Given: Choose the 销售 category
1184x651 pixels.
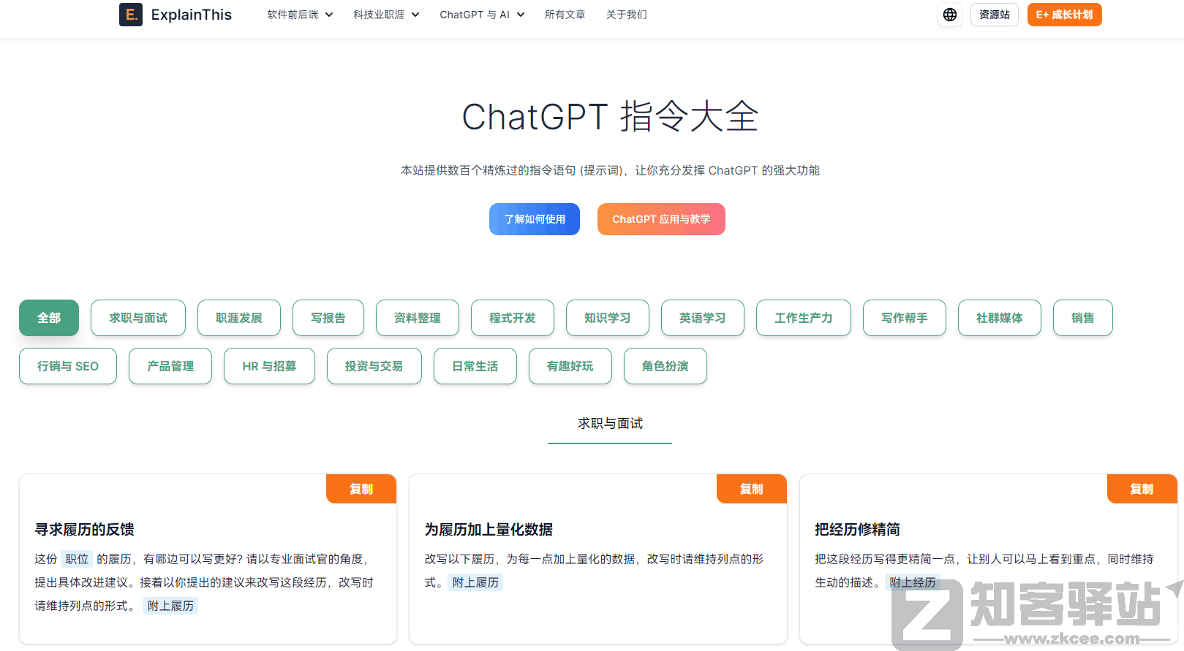Looking at the screenshot, I should [x=1083, y=318].
